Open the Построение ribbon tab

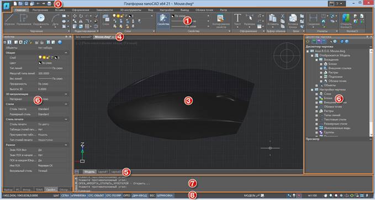point(40,10)
